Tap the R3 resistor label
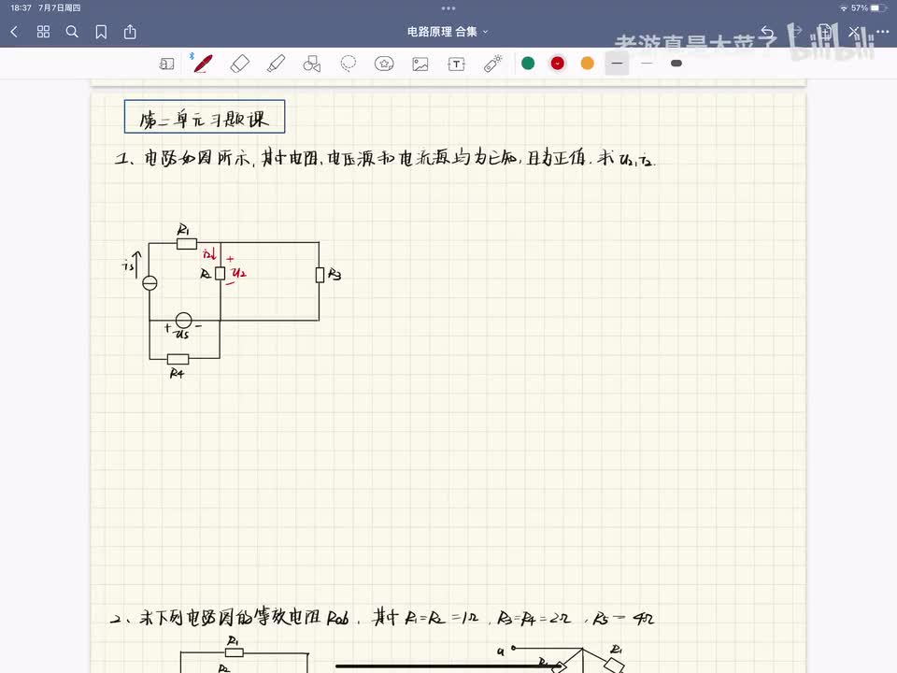 click(x=335, y=275)
